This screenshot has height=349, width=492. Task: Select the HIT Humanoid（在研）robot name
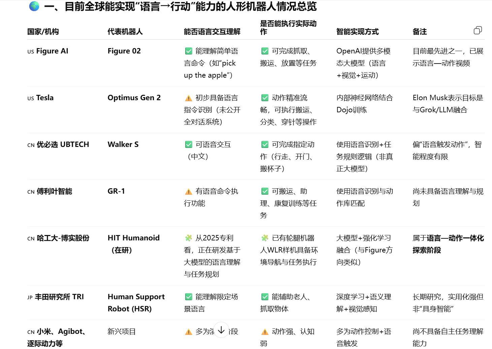[134, 244]
